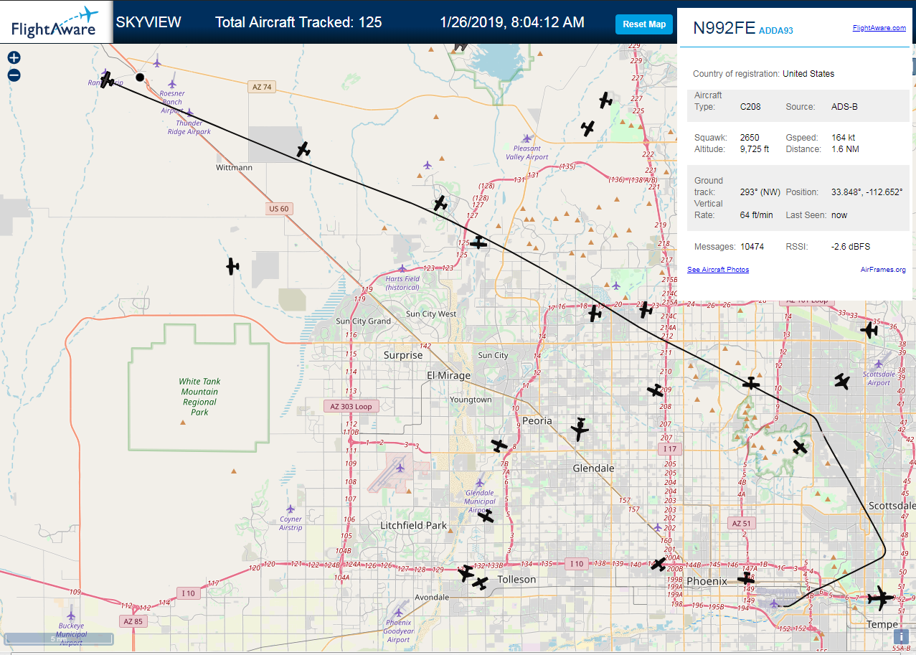Image resolution: width=916 pixels, height=655 pixels.
Task: Click the messages count 10474
Action: pos(752,247)
